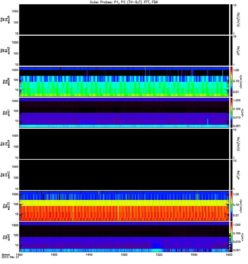Click the 'thc fff 64 edc34' axis label
The height and width of the screenshot is (264, 248).
(5, 144)
